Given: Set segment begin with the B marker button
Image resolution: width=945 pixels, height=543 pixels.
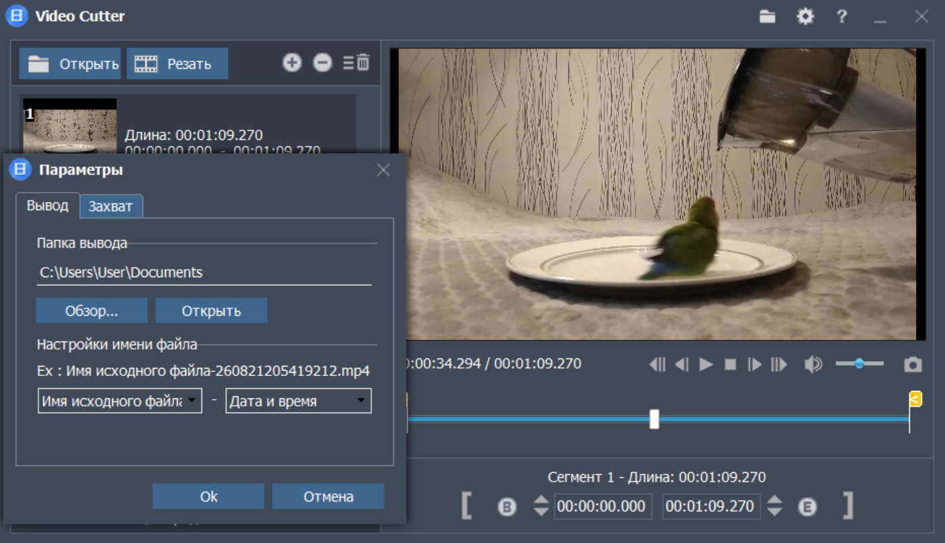Looking at the screenshot, I should pos(507,506).
